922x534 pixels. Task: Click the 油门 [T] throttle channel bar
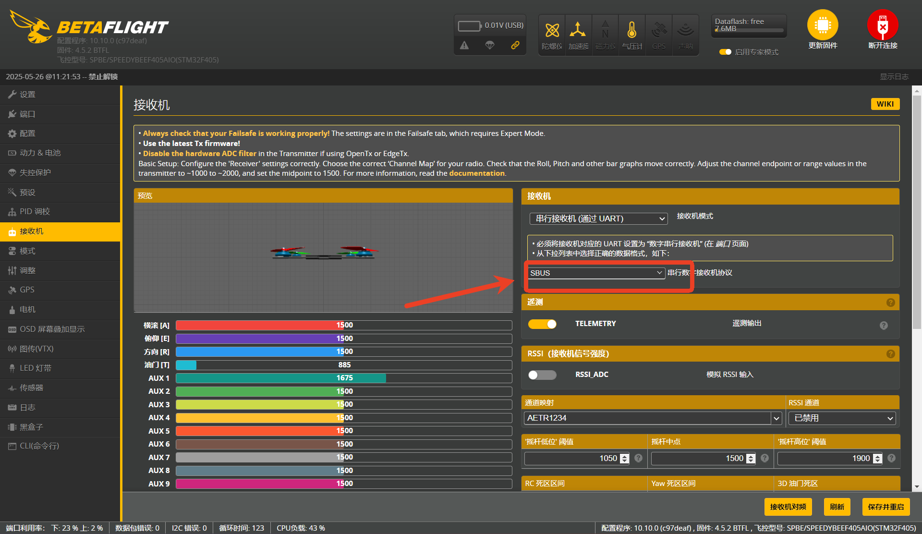(344, 365)
